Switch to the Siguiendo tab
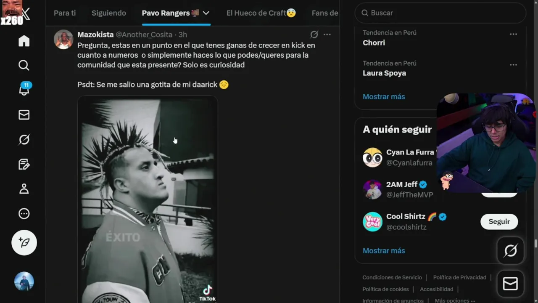Viewport: 538px width, 303px height. pos(109,13)
